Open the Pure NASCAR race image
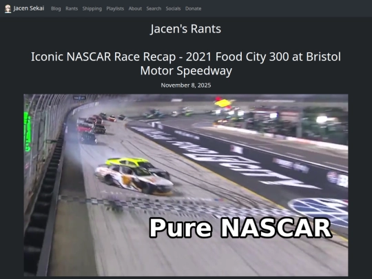372x279 pixels. pyautogui.click(x=186, y=185)
